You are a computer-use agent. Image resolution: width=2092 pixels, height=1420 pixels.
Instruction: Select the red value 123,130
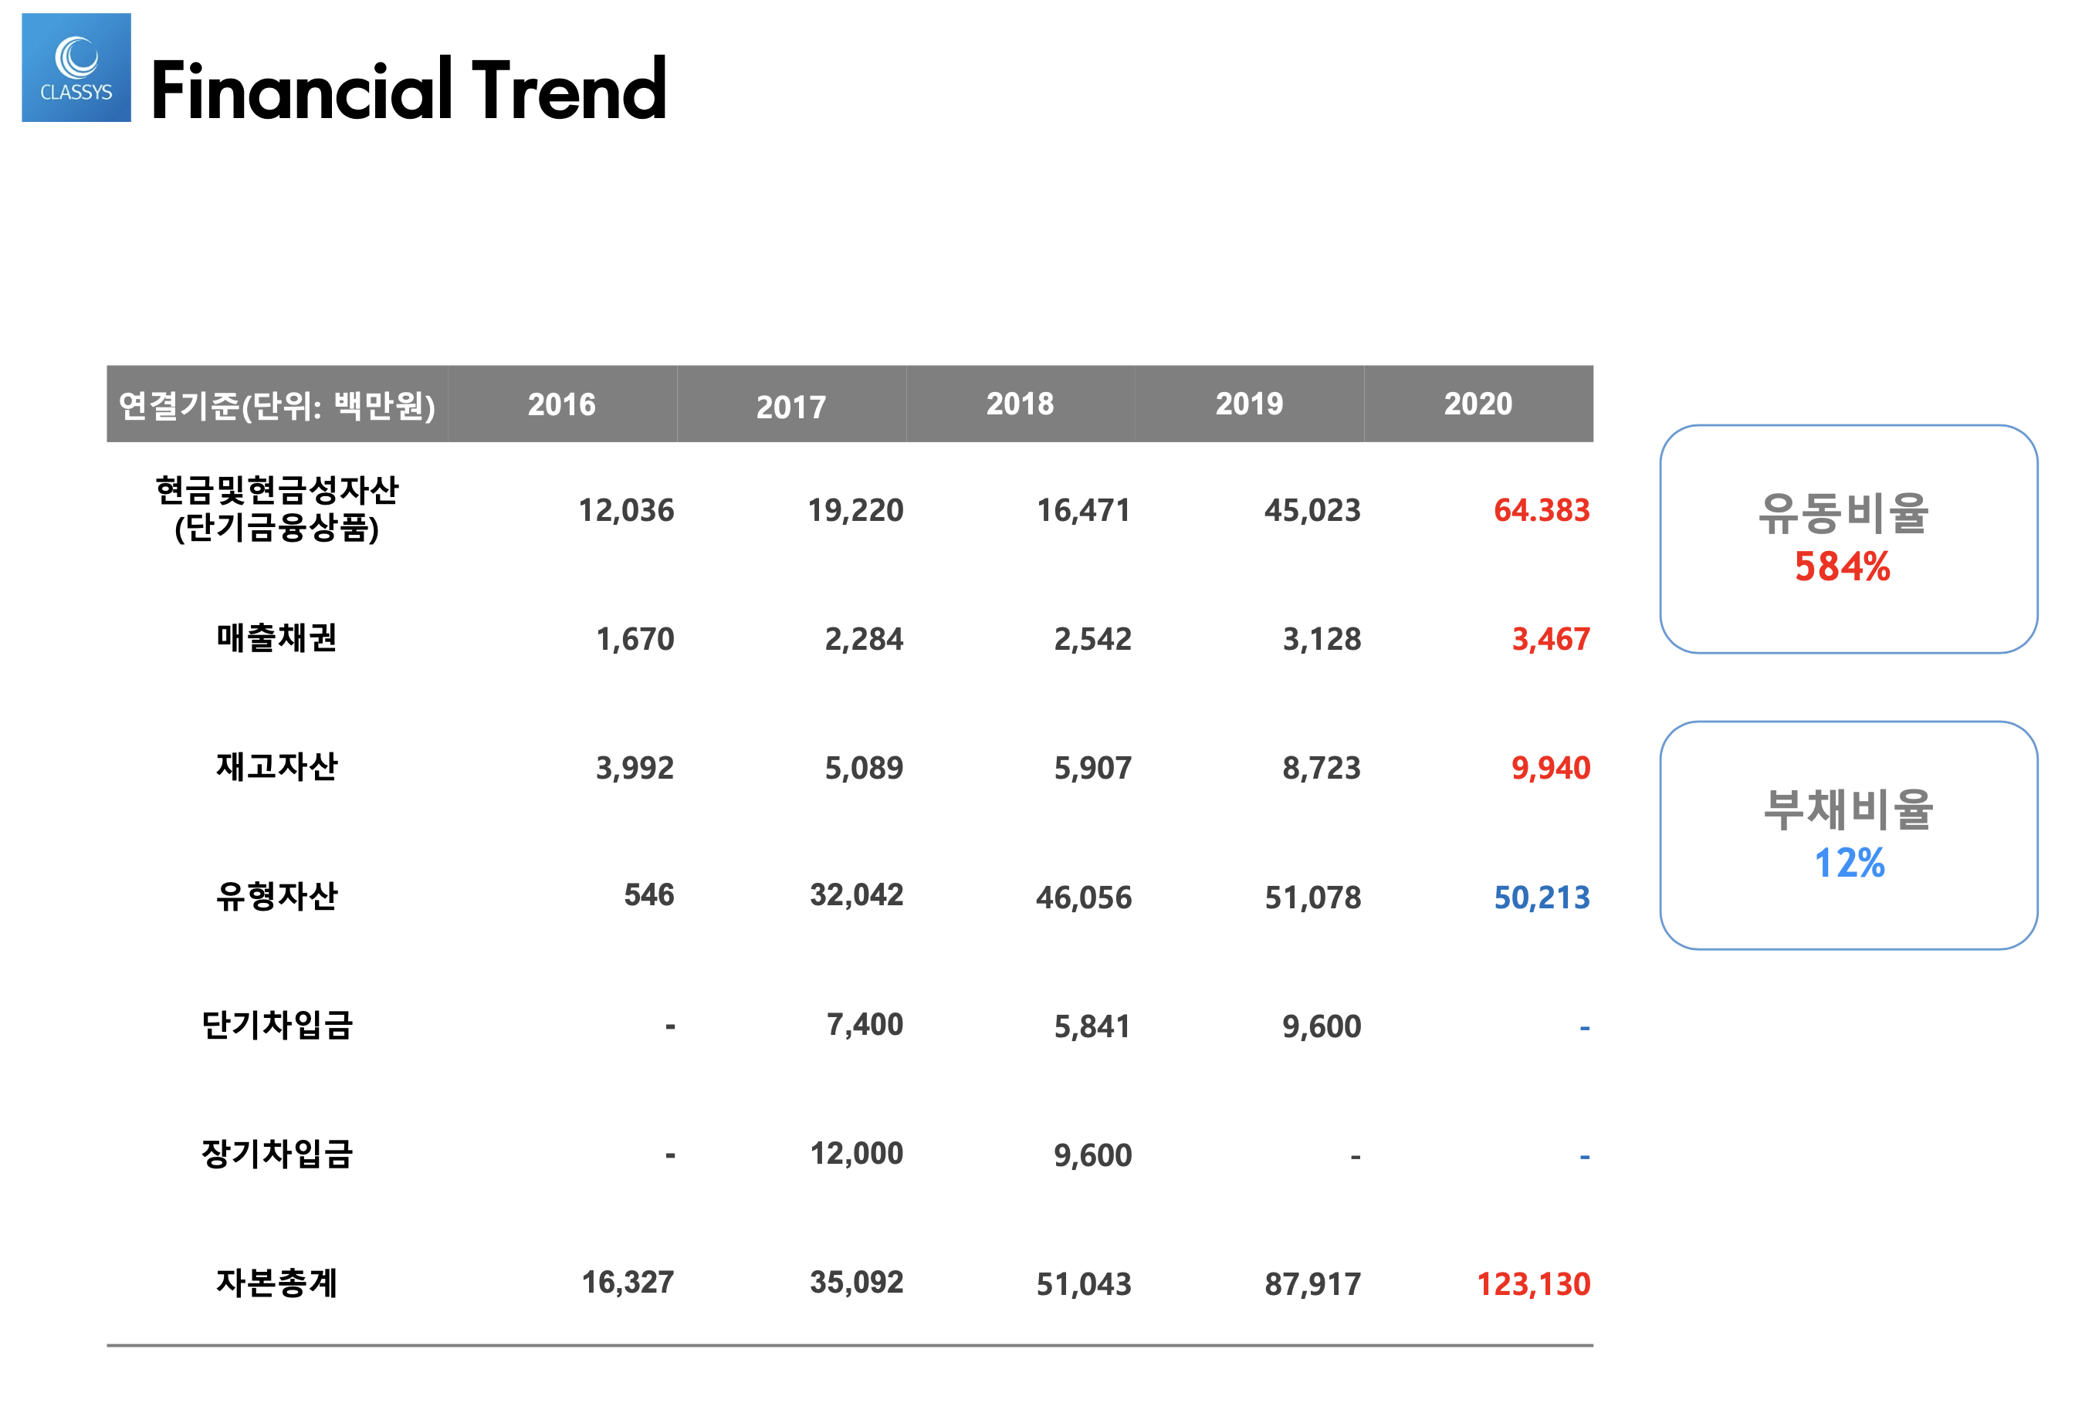point(1534,1284)
